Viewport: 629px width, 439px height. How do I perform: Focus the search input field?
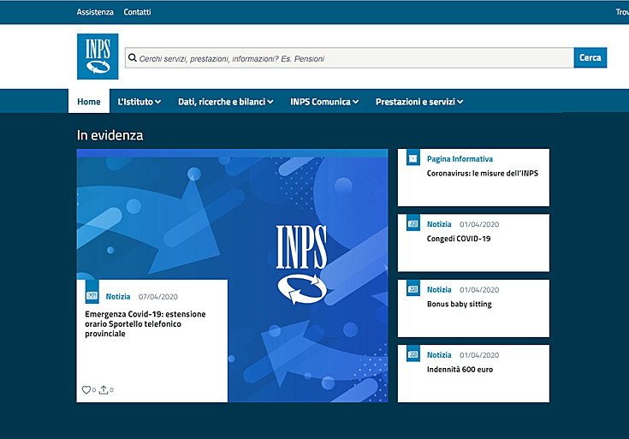pos(349,58)
